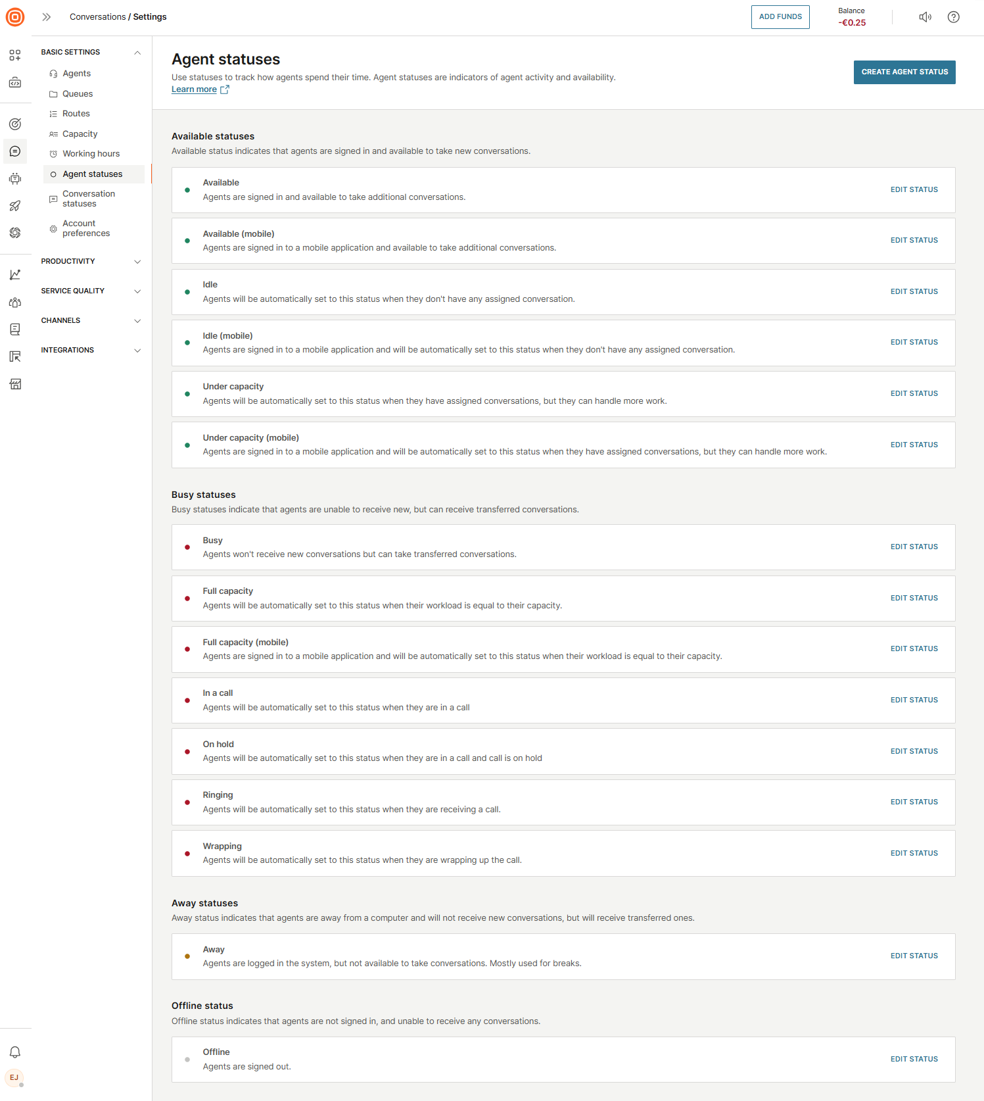This screenshot has height=1101, width=984.
Task: Click the rocket icon in left rail
Action: pos(15,206)
